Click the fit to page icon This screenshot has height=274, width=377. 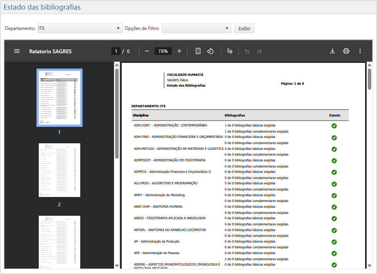198,51
